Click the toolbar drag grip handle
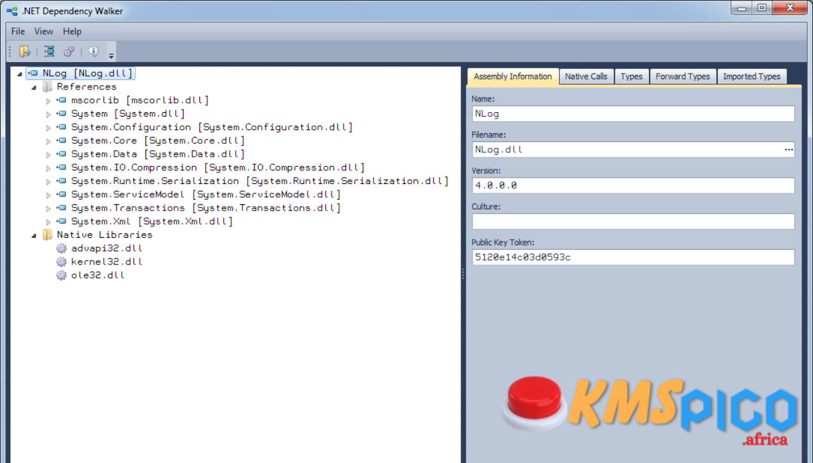813x463 pixels. pyautogui.click(x=10, y=52)
